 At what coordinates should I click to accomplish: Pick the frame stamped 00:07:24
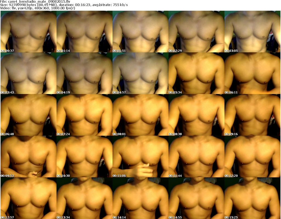point(85,115)
